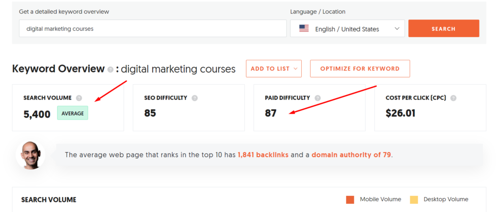Click the US flag icon in language selector
The width and height of the screenshot is (499, 212).
[x=304, y=29]
